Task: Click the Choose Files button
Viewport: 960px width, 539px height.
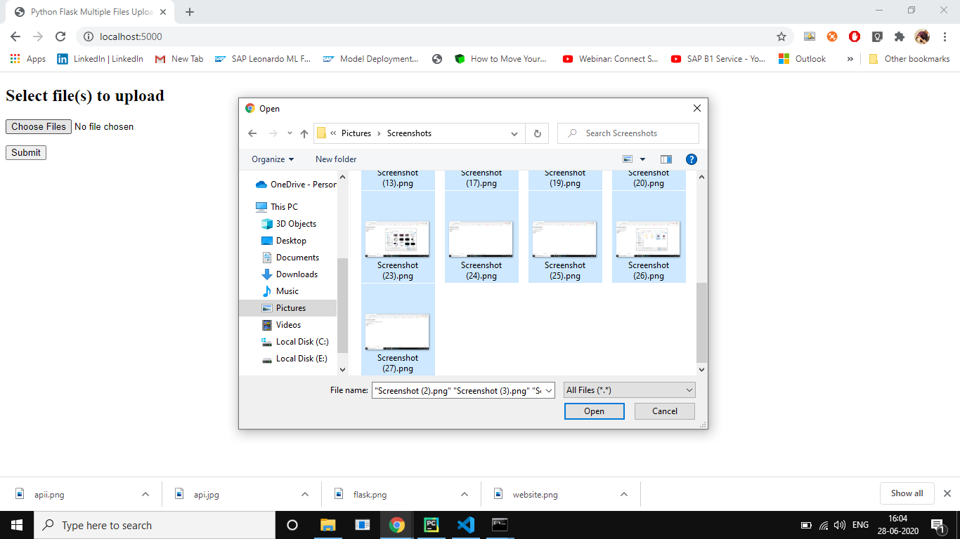Action: (39, 127)
